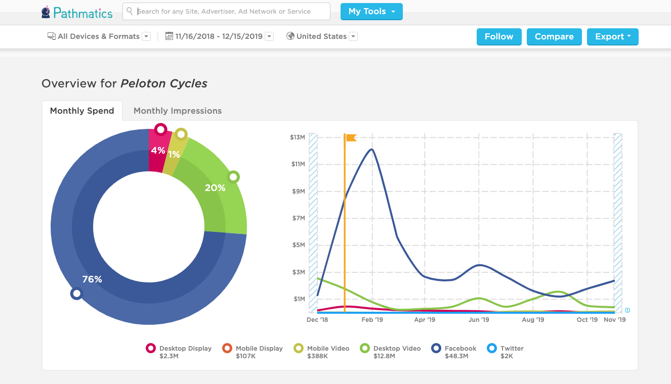Expand the United States country dropdown arrow
The width and height of the screenshot is (671, 384).
pos(353,36)
